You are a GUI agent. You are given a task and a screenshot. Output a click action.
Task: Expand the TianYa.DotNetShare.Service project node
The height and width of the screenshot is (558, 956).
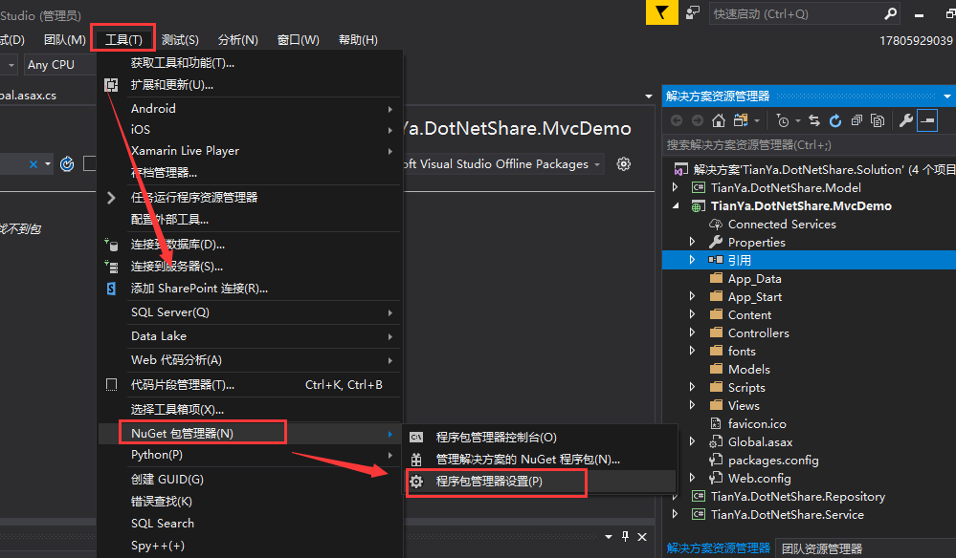(x=675, y=514)
